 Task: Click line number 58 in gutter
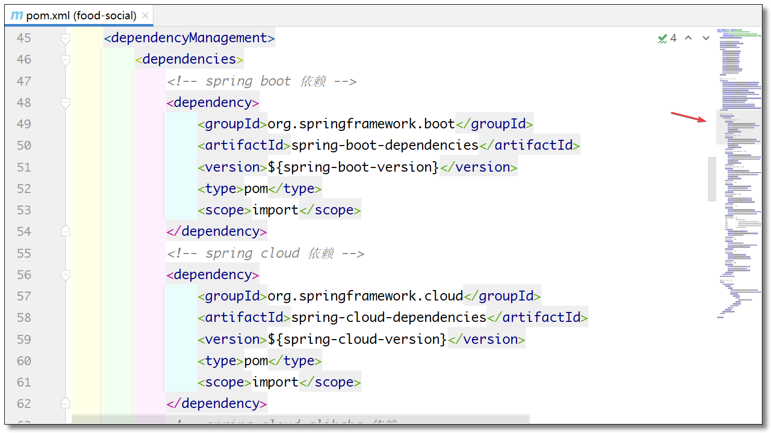[x=24, y=318]
